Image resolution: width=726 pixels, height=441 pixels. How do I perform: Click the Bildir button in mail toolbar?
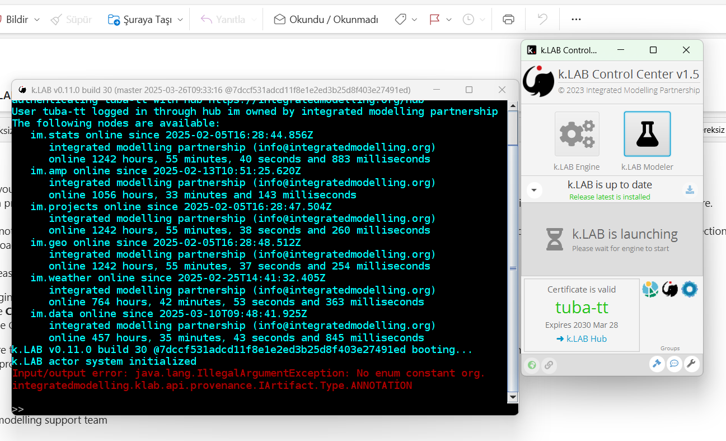(x=17, y=20)
